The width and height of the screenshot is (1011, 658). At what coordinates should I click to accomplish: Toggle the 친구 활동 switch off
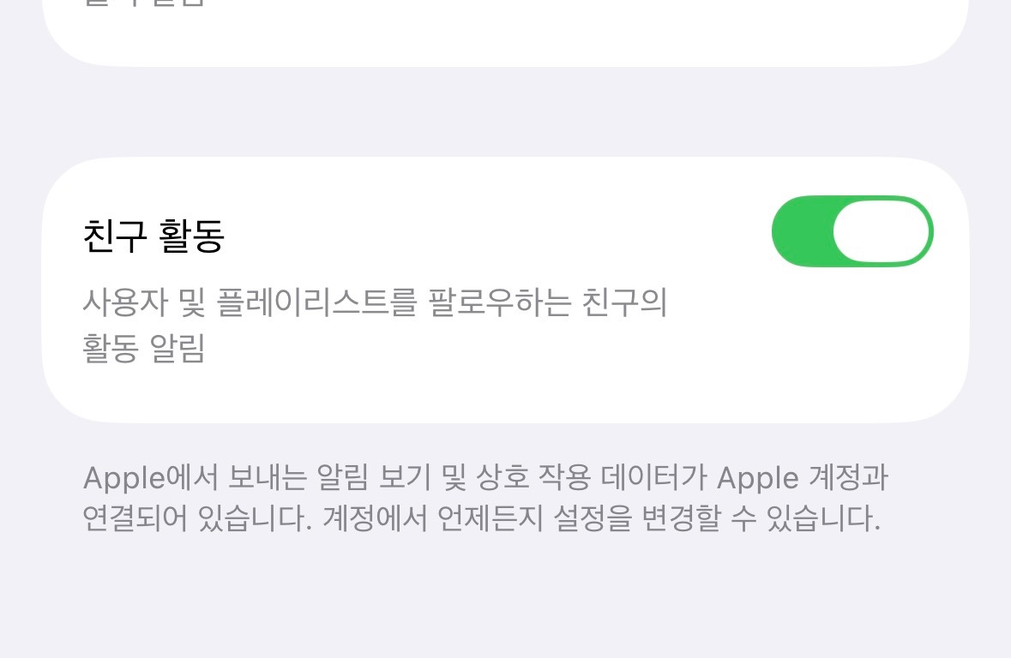pos(852,231)
